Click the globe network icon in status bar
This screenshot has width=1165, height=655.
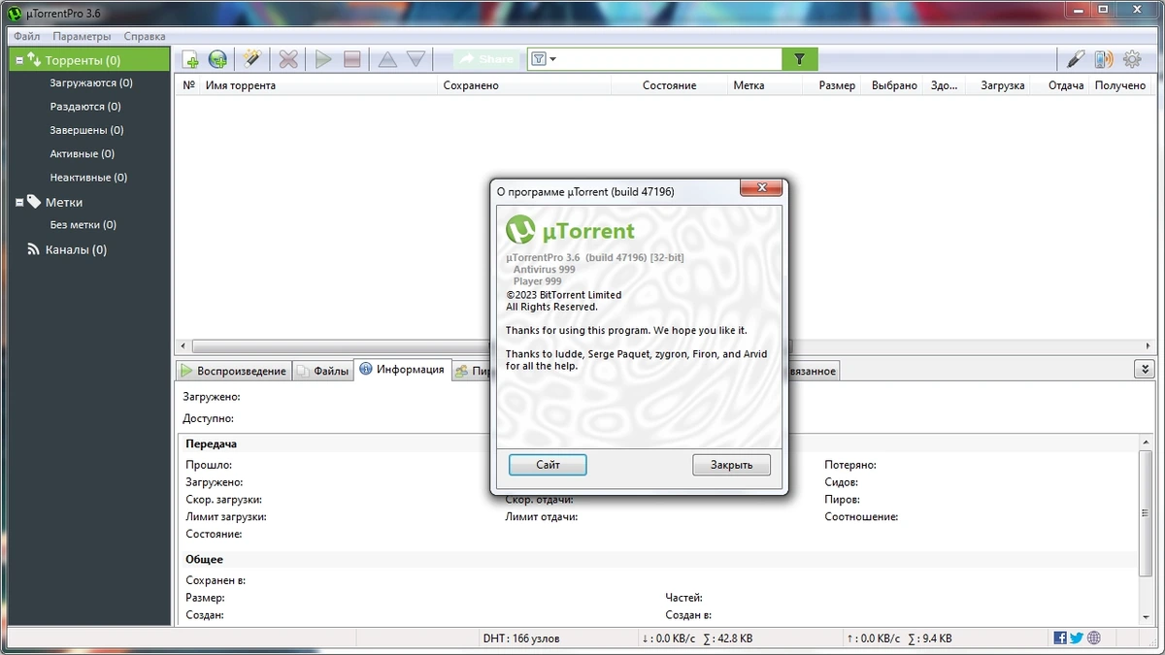coord(1094,639)
